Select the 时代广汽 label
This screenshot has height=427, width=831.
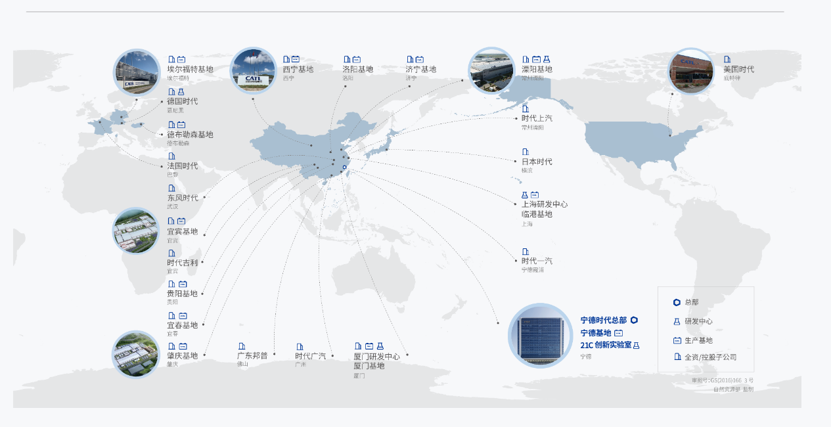(x=310, y=356)
